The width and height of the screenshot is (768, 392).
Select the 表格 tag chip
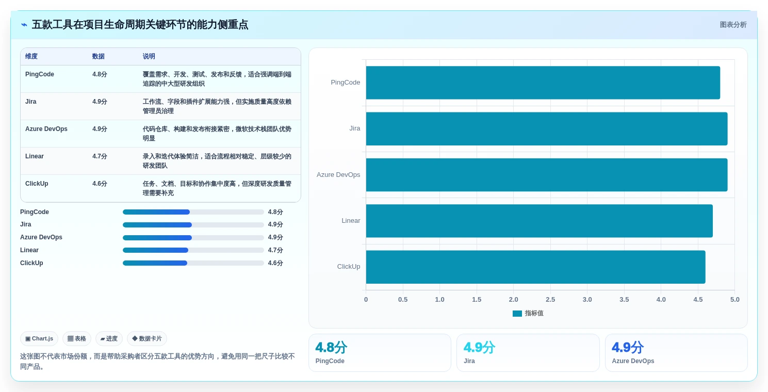tap(77, 339)
